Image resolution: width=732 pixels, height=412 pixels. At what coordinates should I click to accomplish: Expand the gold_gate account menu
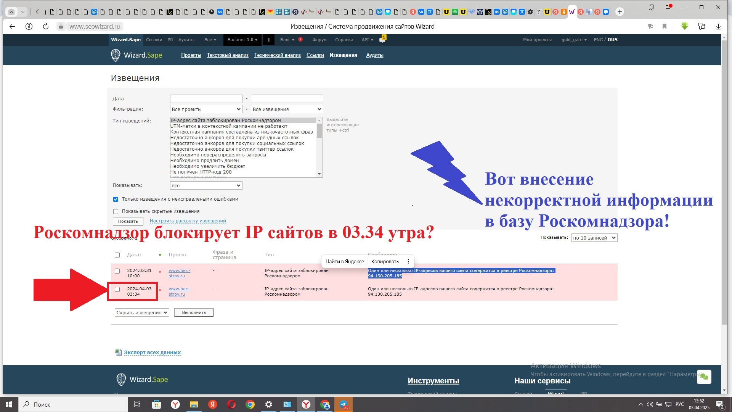tap(574, 40)
